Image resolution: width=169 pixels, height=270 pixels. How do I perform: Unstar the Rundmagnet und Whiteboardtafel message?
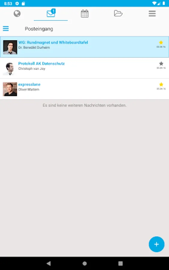click(x=161, y=42)
